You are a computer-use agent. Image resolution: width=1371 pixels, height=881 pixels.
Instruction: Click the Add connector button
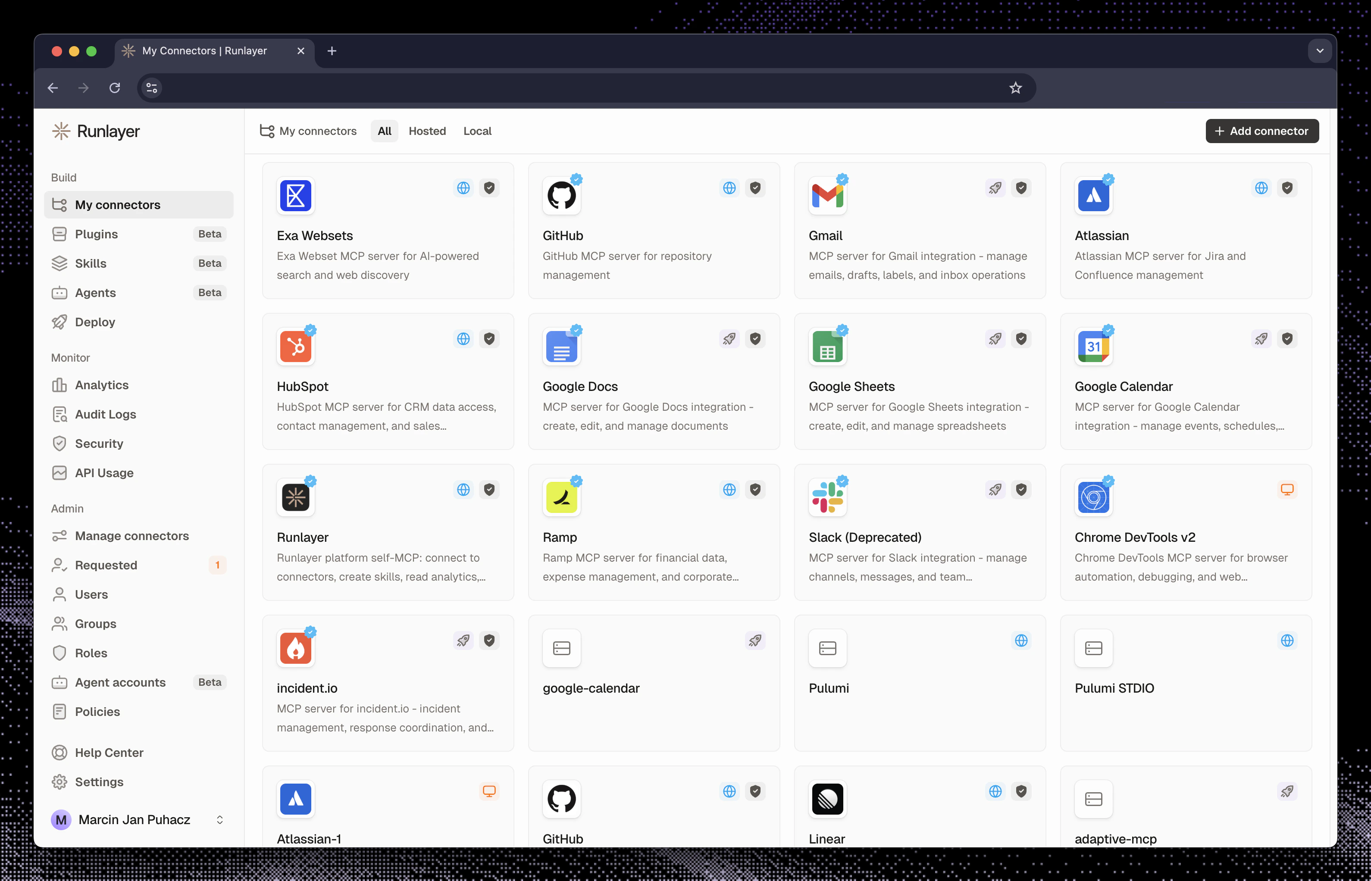[x=1262, y=131]
